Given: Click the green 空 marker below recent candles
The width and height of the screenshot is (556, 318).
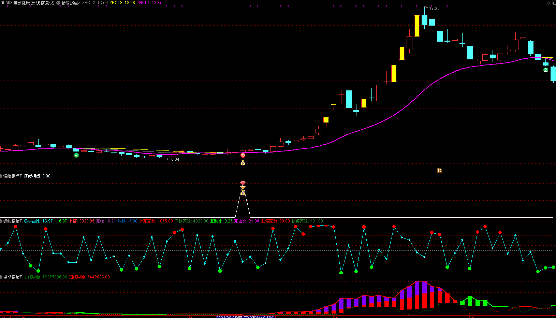Looking at the screenshot, I should [x=546, y=70].
